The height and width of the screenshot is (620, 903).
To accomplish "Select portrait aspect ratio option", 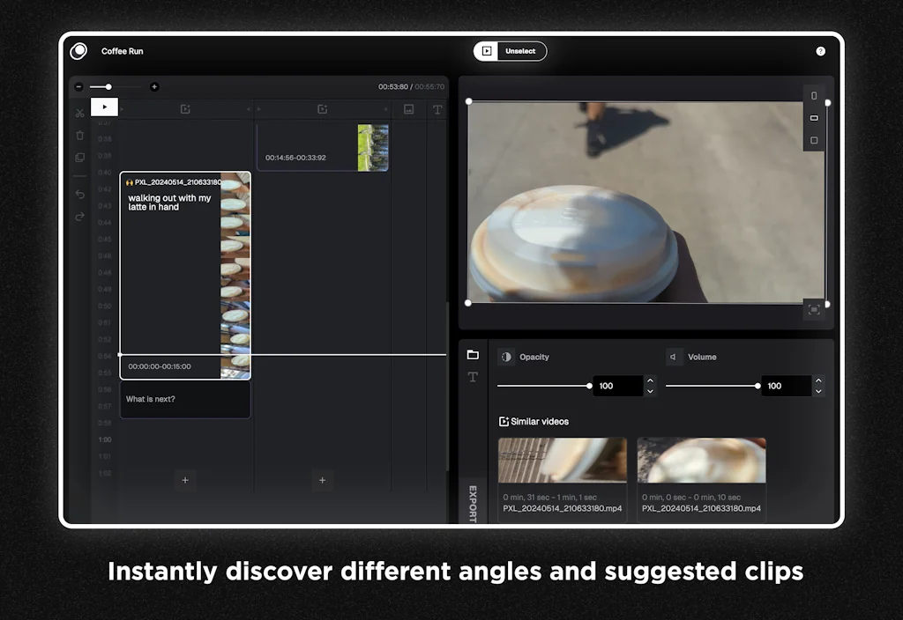I will [x=813, y=95].
